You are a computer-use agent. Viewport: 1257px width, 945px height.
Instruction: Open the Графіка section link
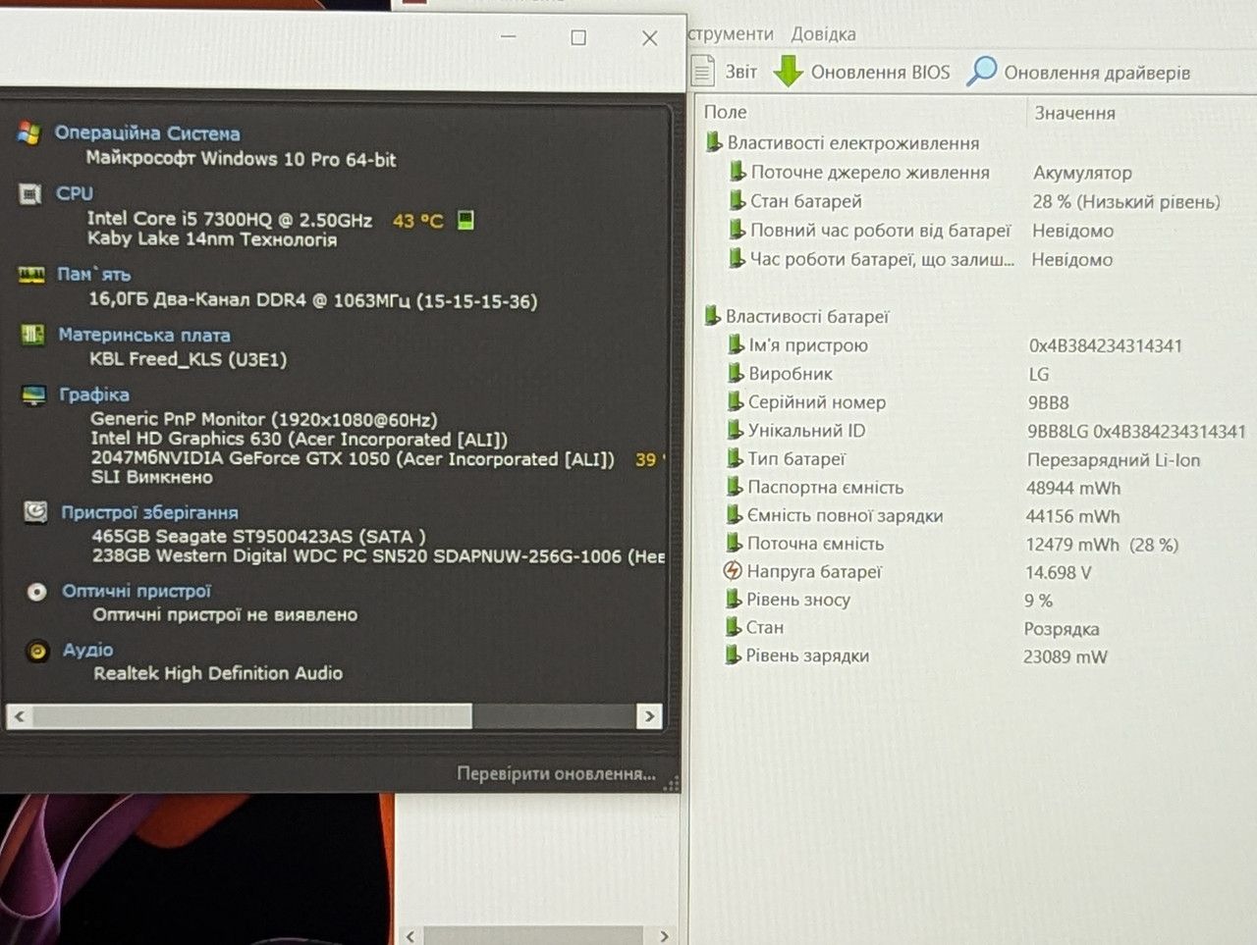coord(94,394)
